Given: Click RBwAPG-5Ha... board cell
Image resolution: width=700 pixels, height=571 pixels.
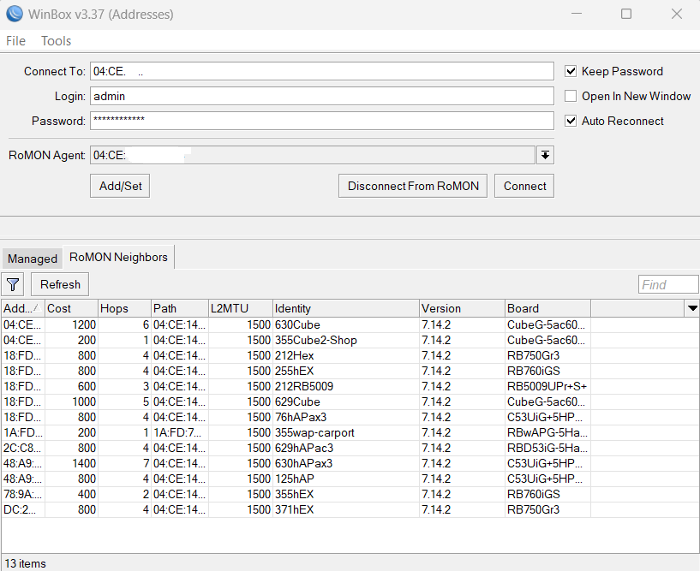Looking at the screenshot, I should (547, 432).
